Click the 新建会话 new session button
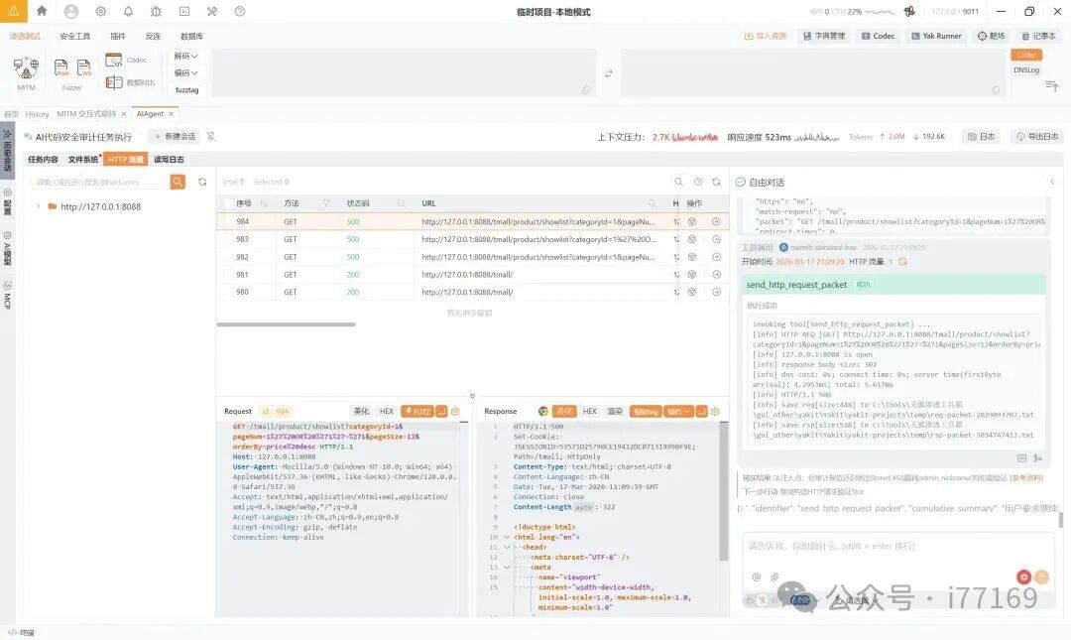 pyautogui.click(x=175, y=137)
